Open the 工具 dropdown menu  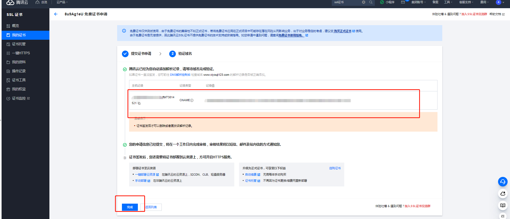(448, 2)
